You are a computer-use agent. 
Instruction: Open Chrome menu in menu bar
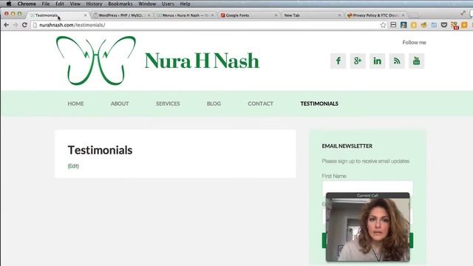[27, 4]
